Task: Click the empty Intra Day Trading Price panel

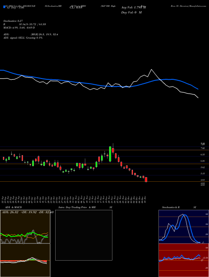Action: [84, 235]
